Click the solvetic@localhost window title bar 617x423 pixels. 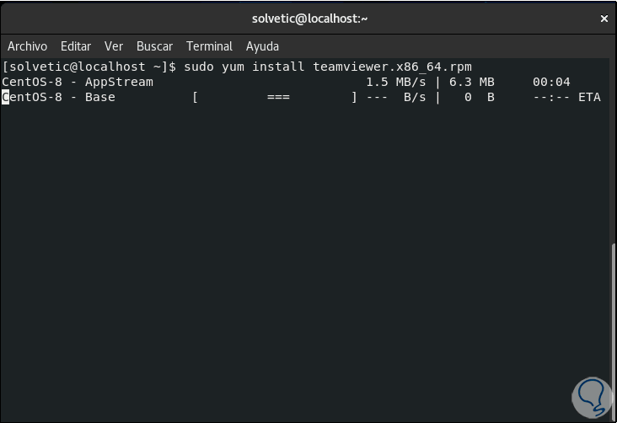pos(309,19)
